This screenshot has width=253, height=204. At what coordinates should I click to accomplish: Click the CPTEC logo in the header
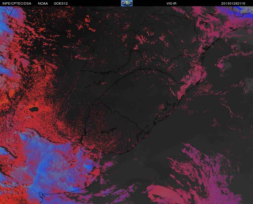pos(127,3)
